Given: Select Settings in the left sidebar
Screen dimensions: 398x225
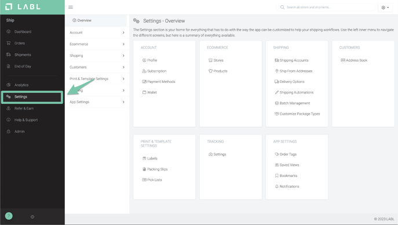Looking at the screenshot, I should point(32,97).
